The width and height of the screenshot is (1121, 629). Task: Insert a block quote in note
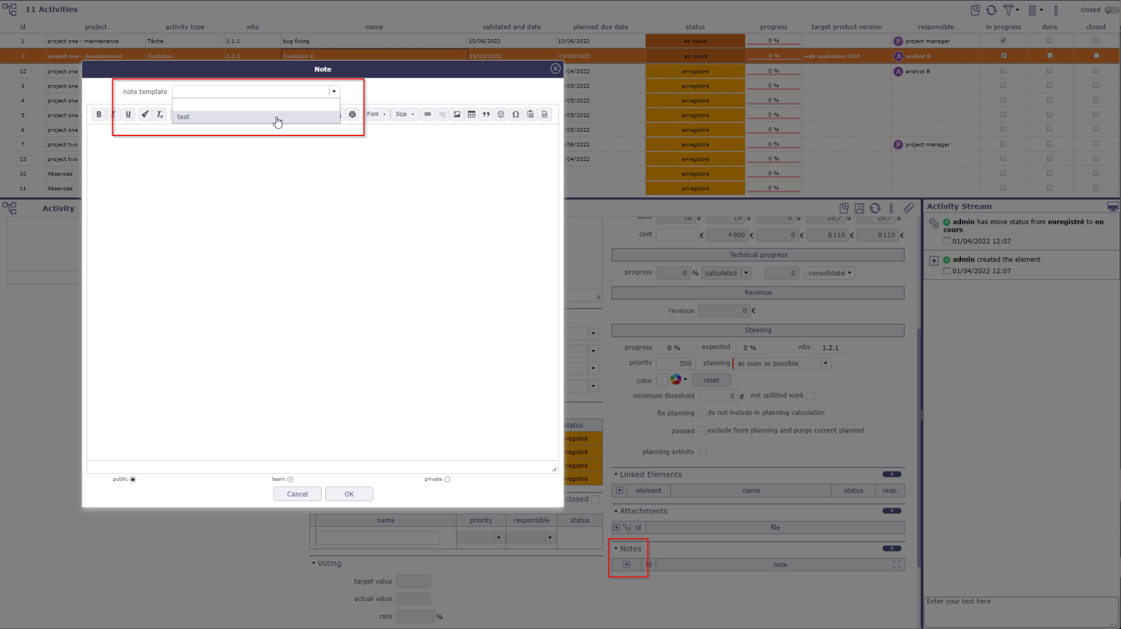pyautogui.click(x=486, y=114)
